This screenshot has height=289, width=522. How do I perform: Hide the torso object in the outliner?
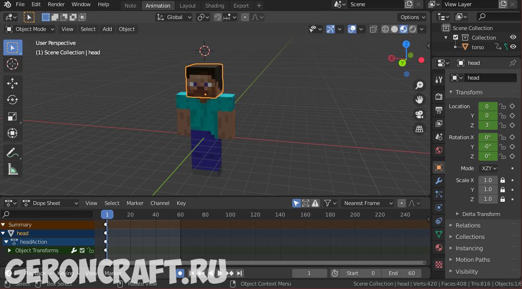513,47
